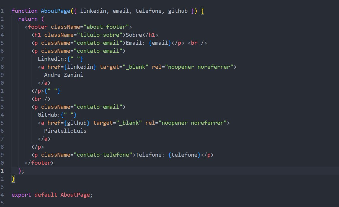The height and width of the screenshot is (207, 339).
Task: Click the {email} expression on line 5
Action: tap(160, 43)
